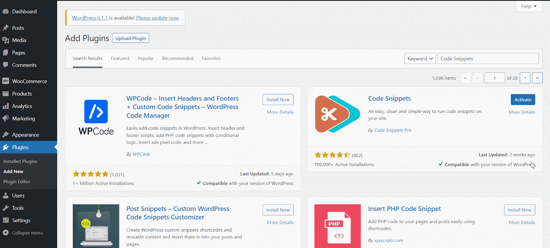550x248 pixels.
Task: Go to next results page
Action: (525, 78)
